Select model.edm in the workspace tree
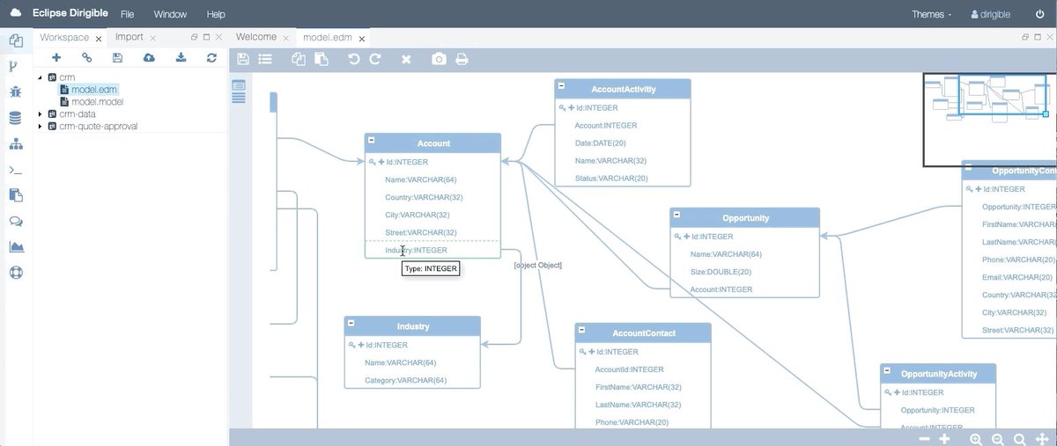Image resolution: width=1057 pixels, height=446 pixels. point(94,90)
